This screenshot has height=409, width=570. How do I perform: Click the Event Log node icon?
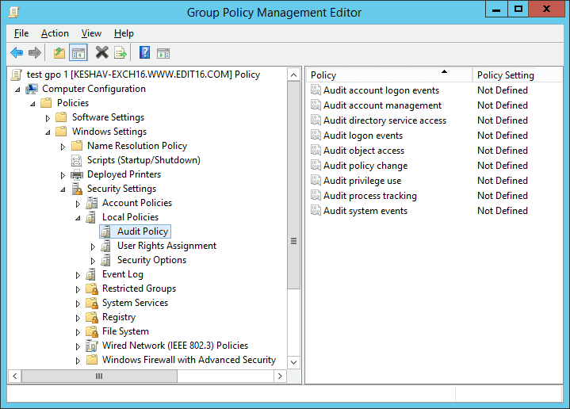click(91, 274)
